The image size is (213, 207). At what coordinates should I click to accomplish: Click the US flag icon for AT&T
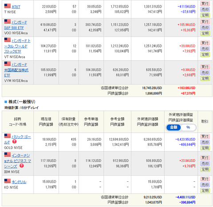(x=8, y=6)
